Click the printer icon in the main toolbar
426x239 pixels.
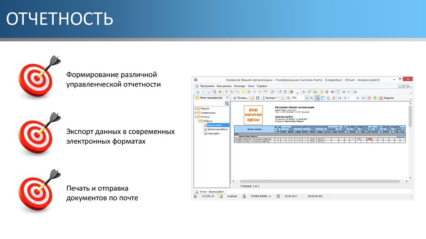[343, 92]
